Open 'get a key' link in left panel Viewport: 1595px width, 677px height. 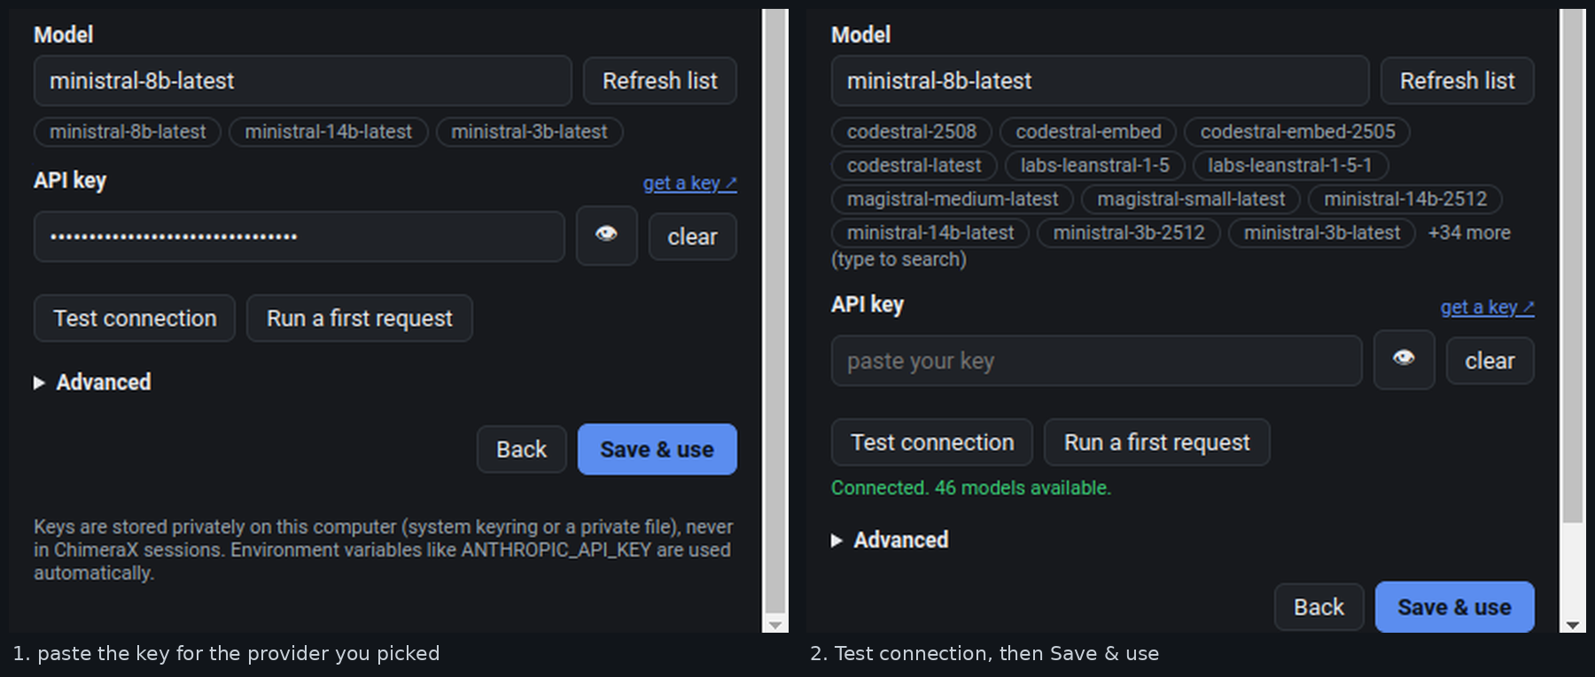point(689,183)
